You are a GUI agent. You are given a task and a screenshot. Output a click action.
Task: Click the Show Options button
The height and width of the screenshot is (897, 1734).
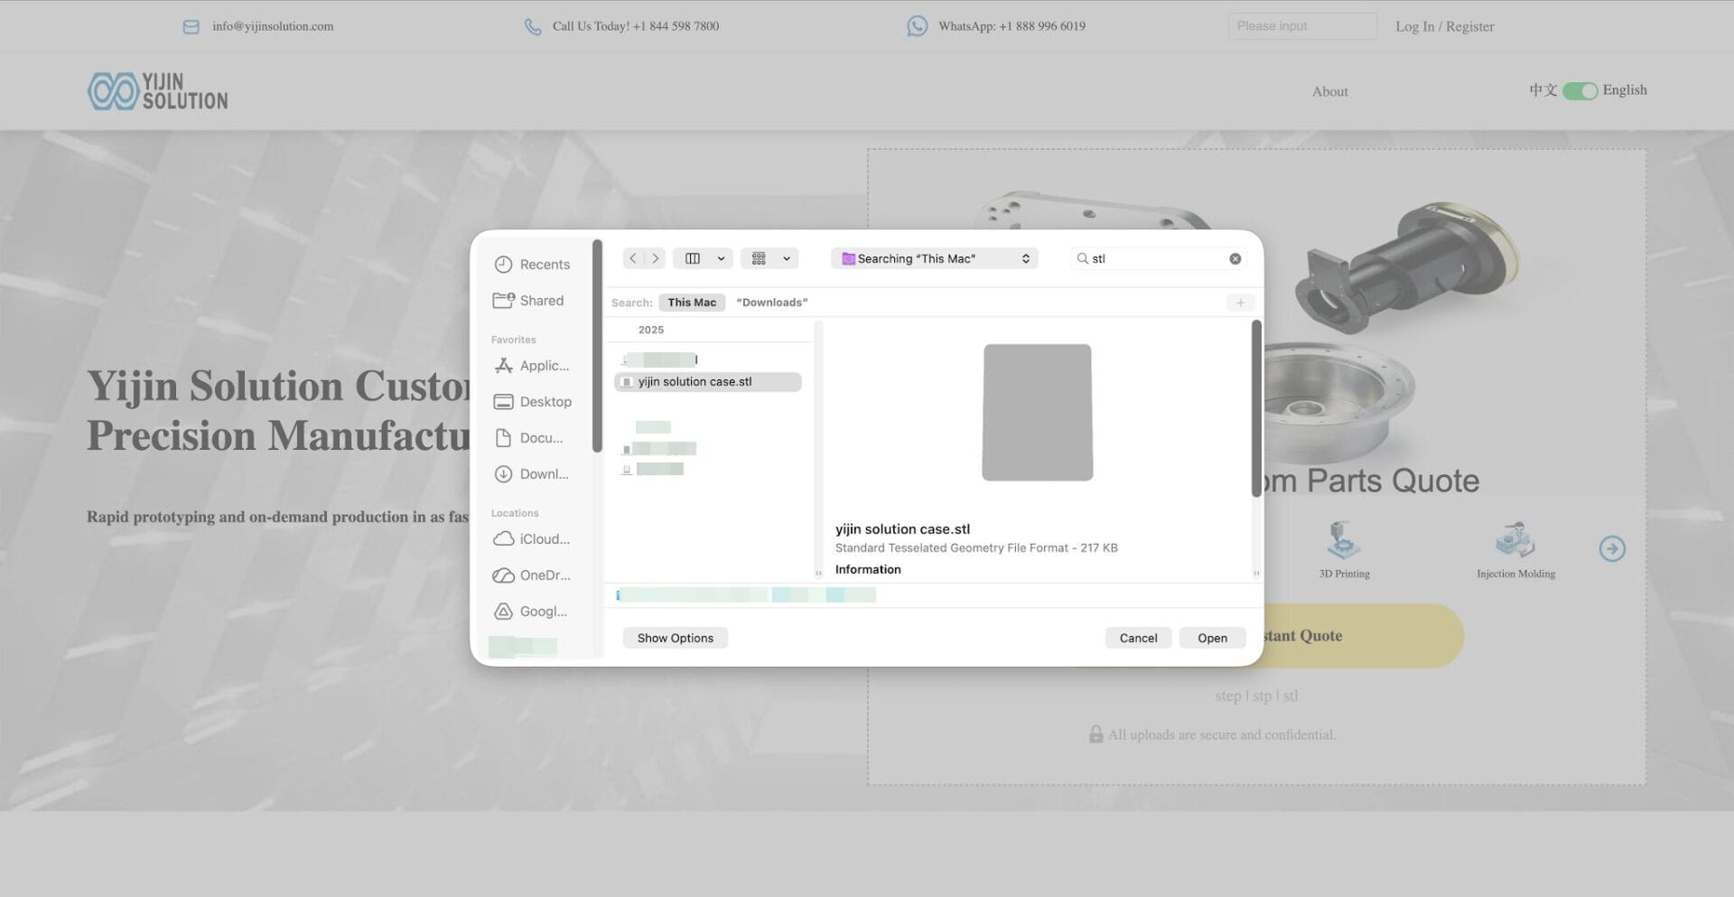click(675, 638)
